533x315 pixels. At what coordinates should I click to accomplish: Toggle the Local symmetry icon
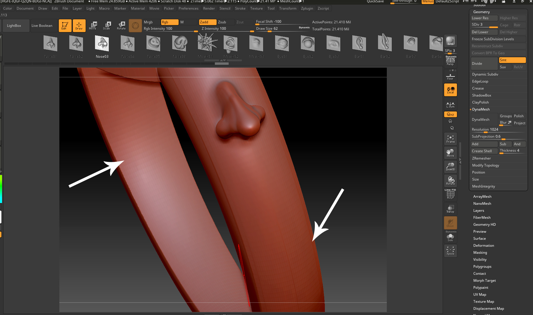coord(450,90)
